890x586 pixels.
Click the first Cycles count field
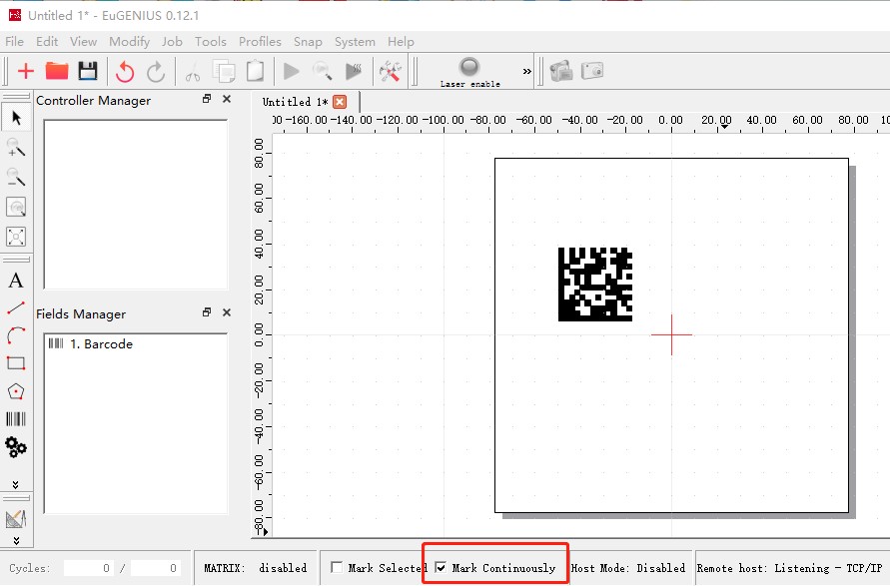89,568
